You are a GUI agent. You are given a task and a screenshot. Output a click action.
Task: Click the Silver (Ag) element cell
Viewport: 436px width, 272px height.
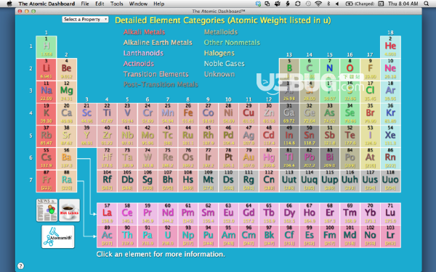tap(249, 136)
